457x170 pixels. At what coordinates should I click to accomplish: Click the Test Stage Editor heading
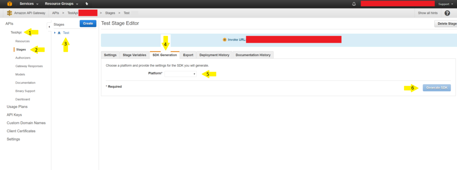(x=120, y=23)
